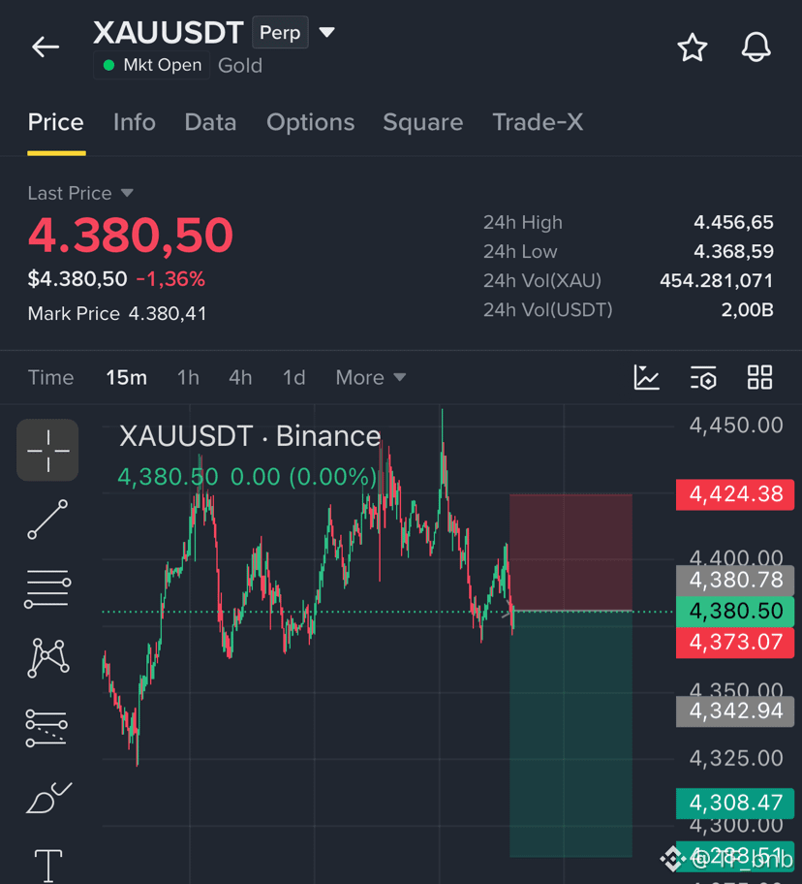Click the 4,308.47 green price label
Screen dimensions: 802x884
pyautogui.click(x=735, y=803)
